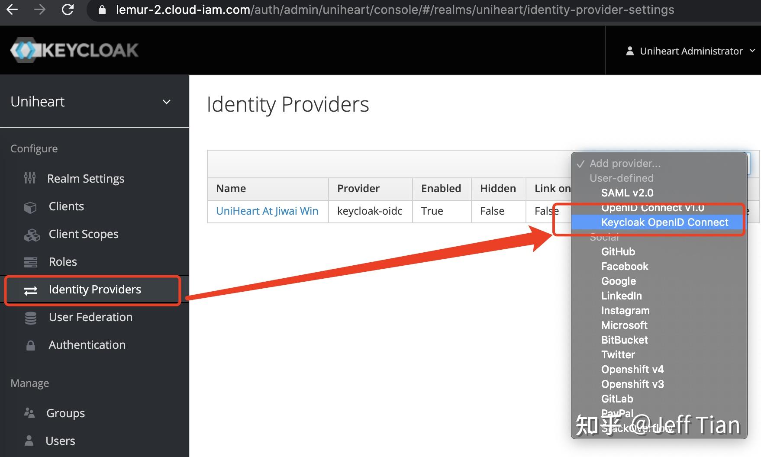The width and height of the screenshot is (761, 457).
Task: Click the user avatar icon beside Uniheart Administrator
Action: [630, 51]
